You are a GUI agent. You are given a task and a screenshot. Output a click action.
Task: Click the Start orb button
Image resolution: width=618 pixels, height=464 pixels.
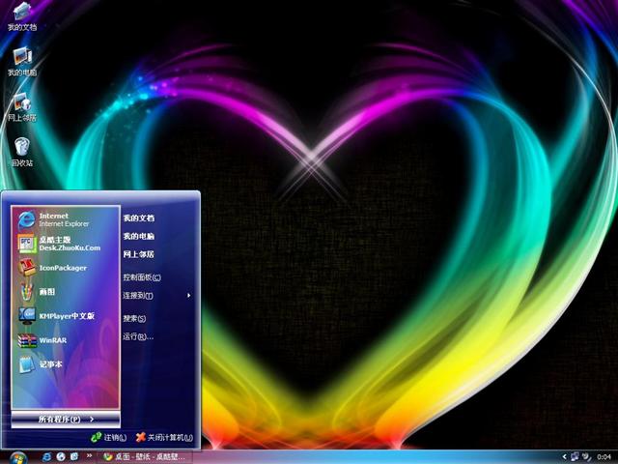click(17, 455)
